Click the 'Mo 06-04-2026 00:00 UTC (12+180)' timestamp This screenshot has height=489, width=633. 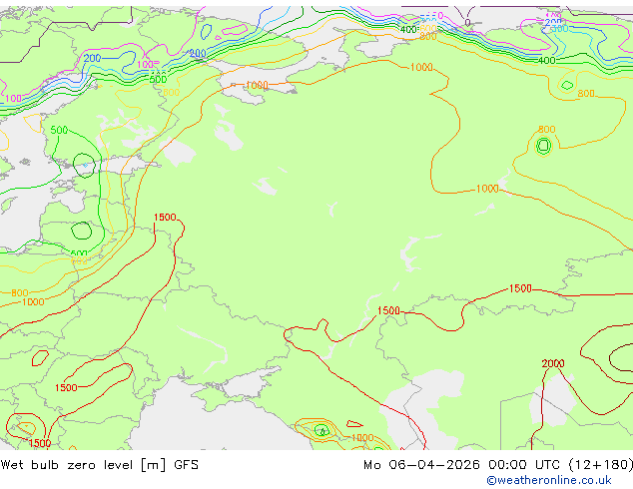(x=498, y=465)
